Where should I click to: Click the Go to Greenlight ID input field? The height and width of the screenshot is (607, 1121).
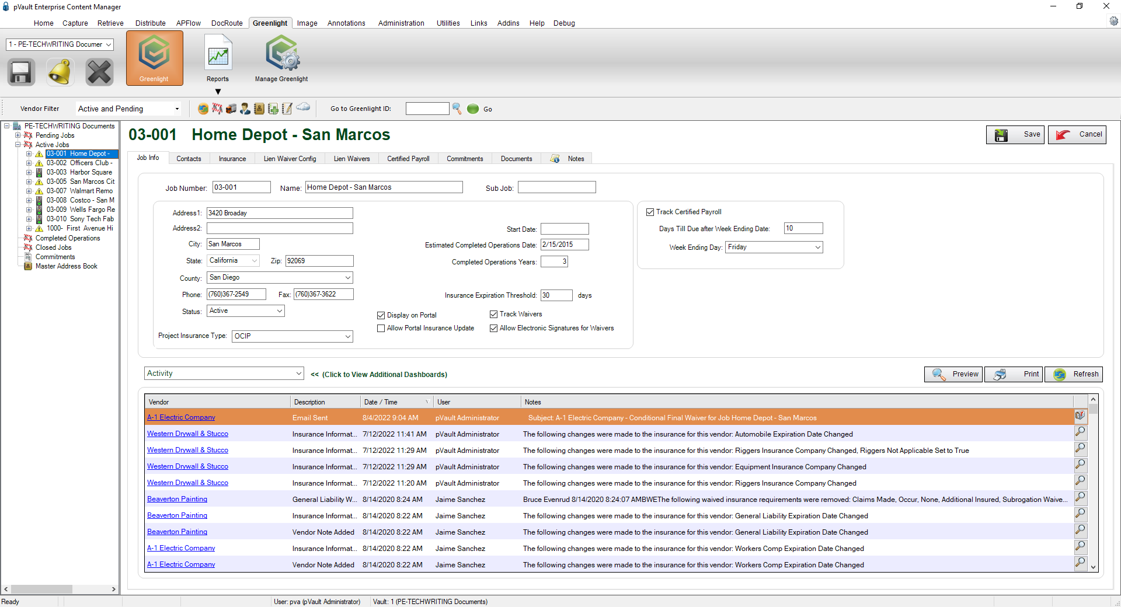(x=427, y=109)
